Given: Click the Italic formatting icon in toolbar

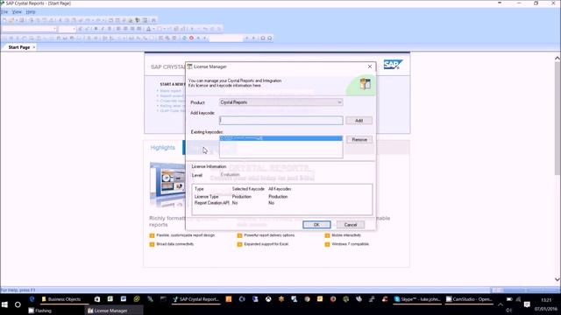Looking at the screenshot, I should [103, 29].
